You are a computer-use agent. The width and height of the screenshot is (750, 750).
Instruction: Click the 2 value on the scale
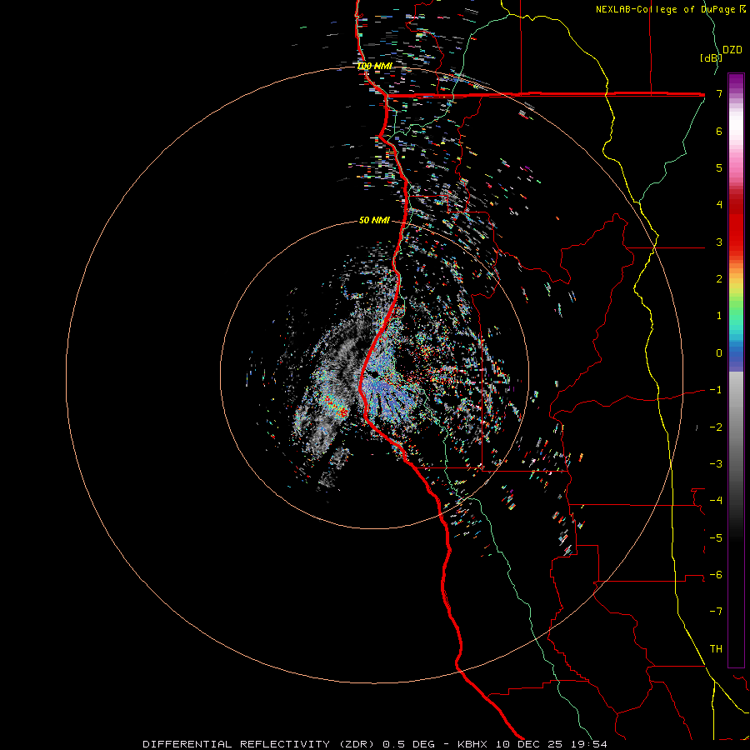[x=719, y=279]
